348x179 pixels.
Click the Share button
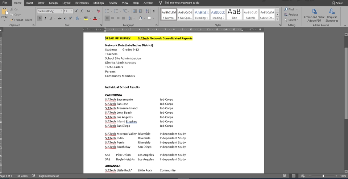tap(337, 3)
